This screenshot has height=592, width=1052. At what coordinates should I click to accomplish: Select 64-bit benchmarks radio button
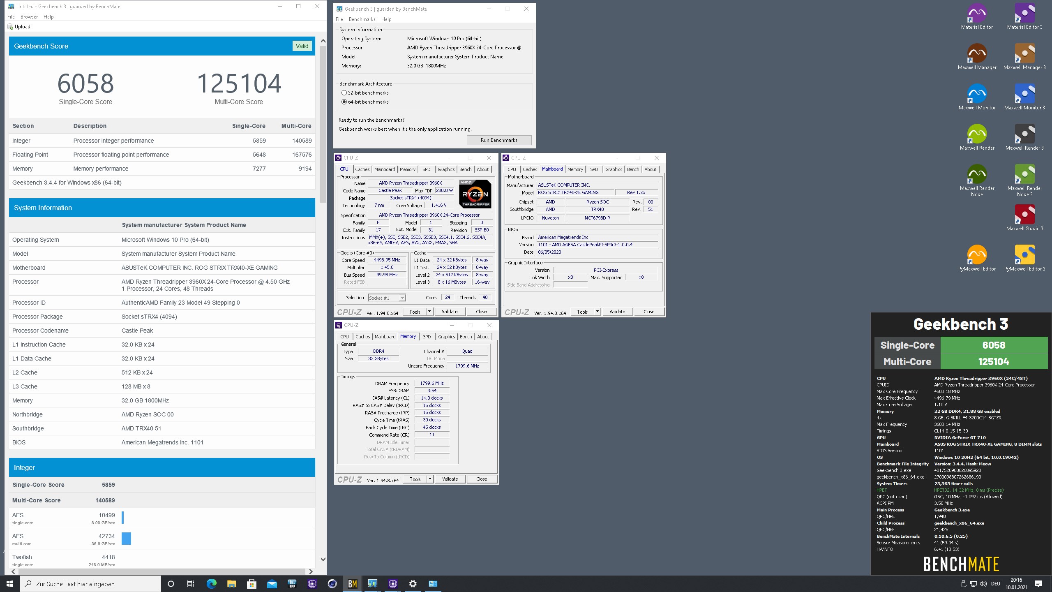(x=344, y=102)
